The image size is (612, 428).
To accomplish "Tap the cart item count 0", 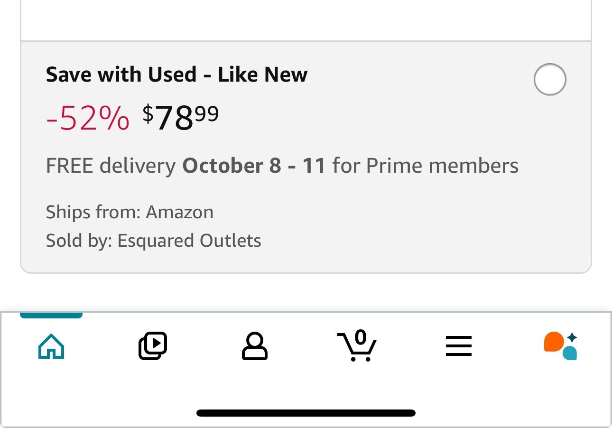I will click(361, 337).
